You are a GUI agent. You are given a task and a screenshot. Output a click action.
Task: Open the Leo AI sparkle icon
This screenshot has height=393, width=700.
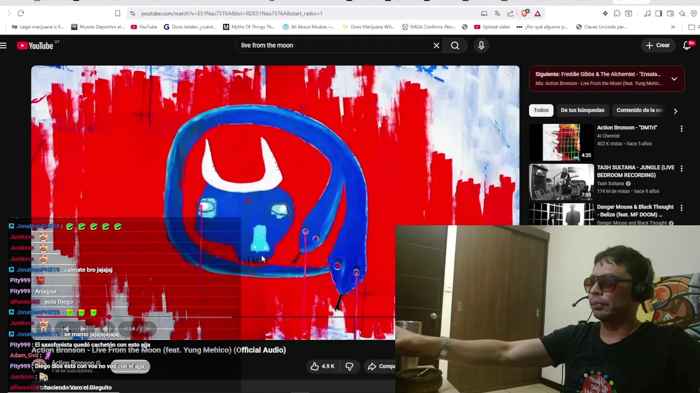[x=682, y=13]
